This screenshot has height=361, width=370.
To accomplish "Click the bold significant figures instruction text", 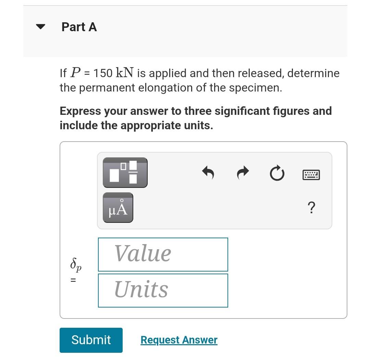I will [196, 118].
